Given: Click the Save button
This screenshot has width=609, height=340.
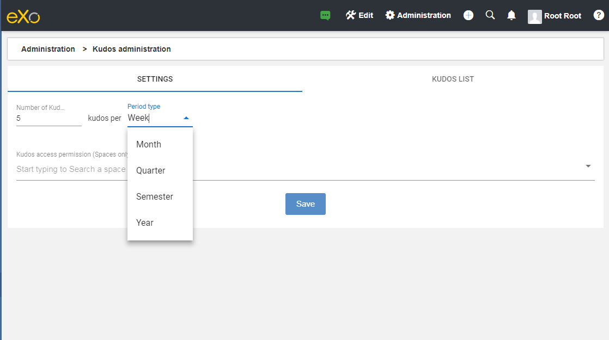Looking at the screenshot, I should pos(305,204).
